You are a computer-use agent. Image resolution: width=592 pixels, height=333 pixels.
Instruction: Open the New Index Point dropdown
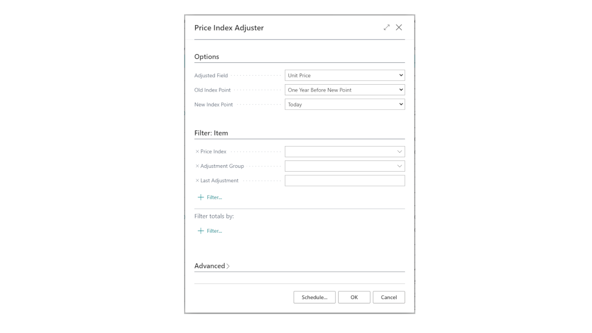click(x=345, y=105)
